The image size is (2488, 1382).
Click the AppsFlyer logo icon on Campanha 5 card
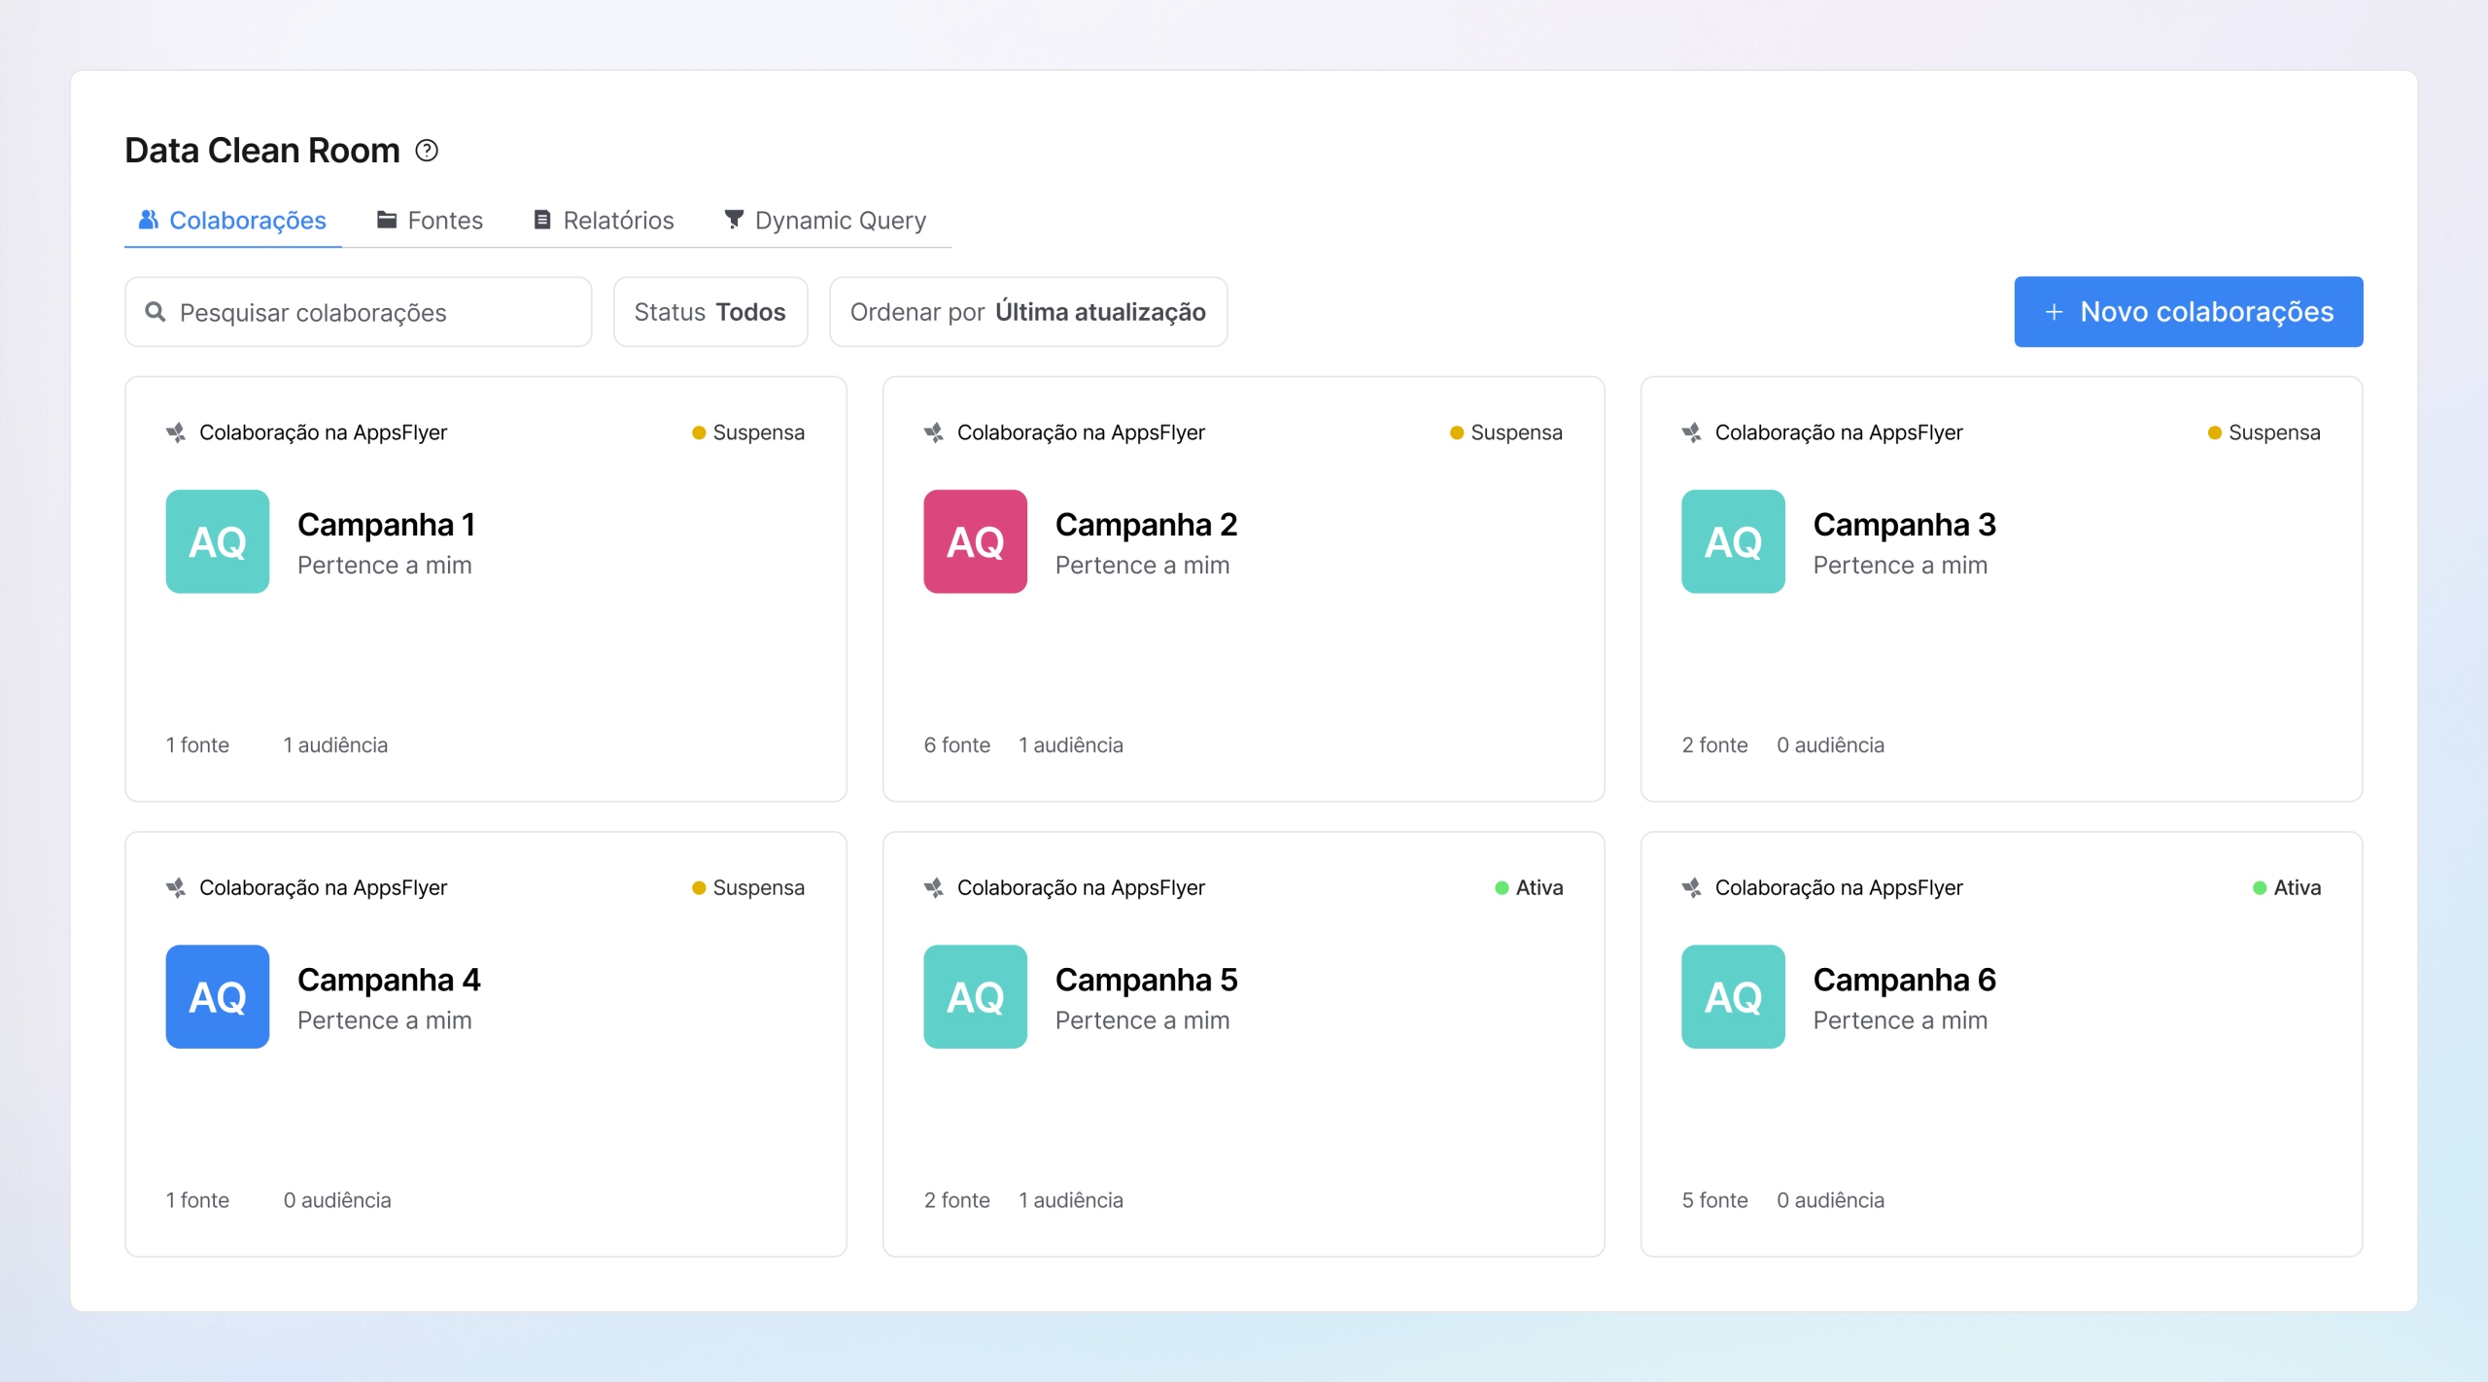coord(934,887)
